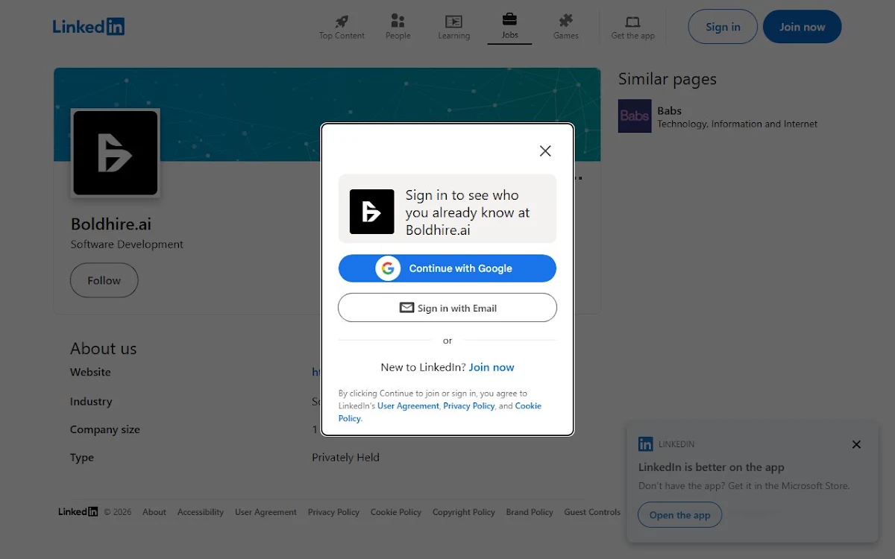Image resolution: width=895 pixels, height=559 pixels.
Task: Click the Privately Held type value
Action: click(x=345, y=458)
